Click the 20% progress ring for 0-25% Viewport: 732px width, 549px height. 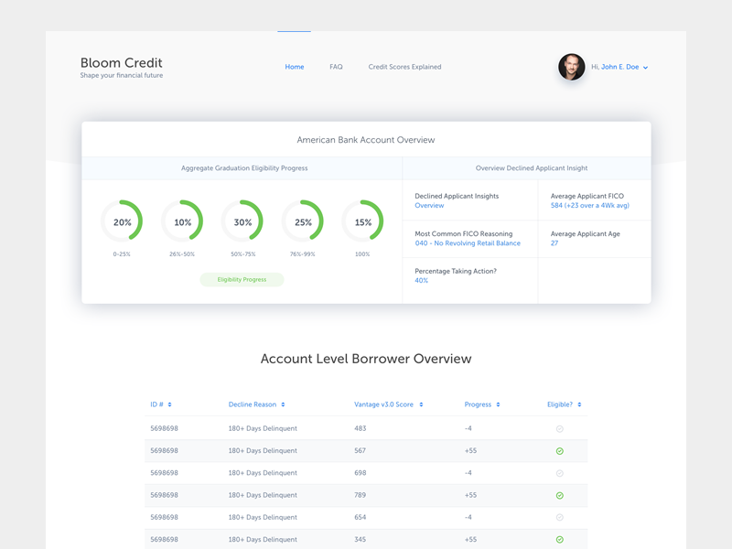(x=122, y=222)
